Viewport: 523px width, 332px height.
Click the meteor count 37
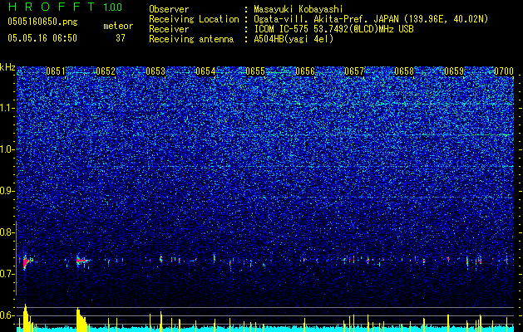tap(121, 38)
